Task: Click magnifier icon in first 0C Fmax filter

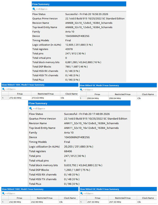Action: tap(81, 90)
